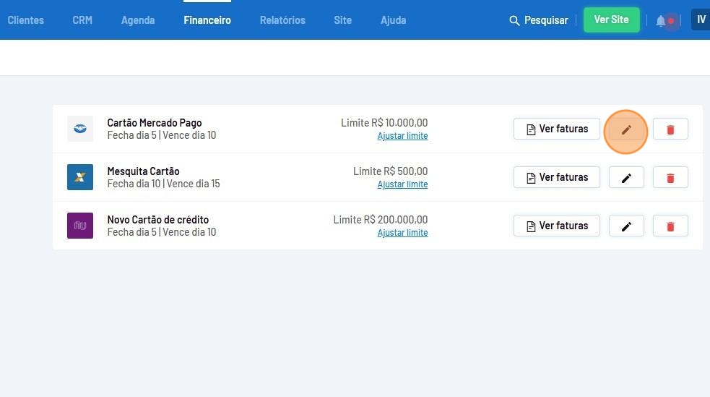The image size is (710, 397).
Task: Remove Mesquita Cartão with trash icon
Action: (670, 178)
